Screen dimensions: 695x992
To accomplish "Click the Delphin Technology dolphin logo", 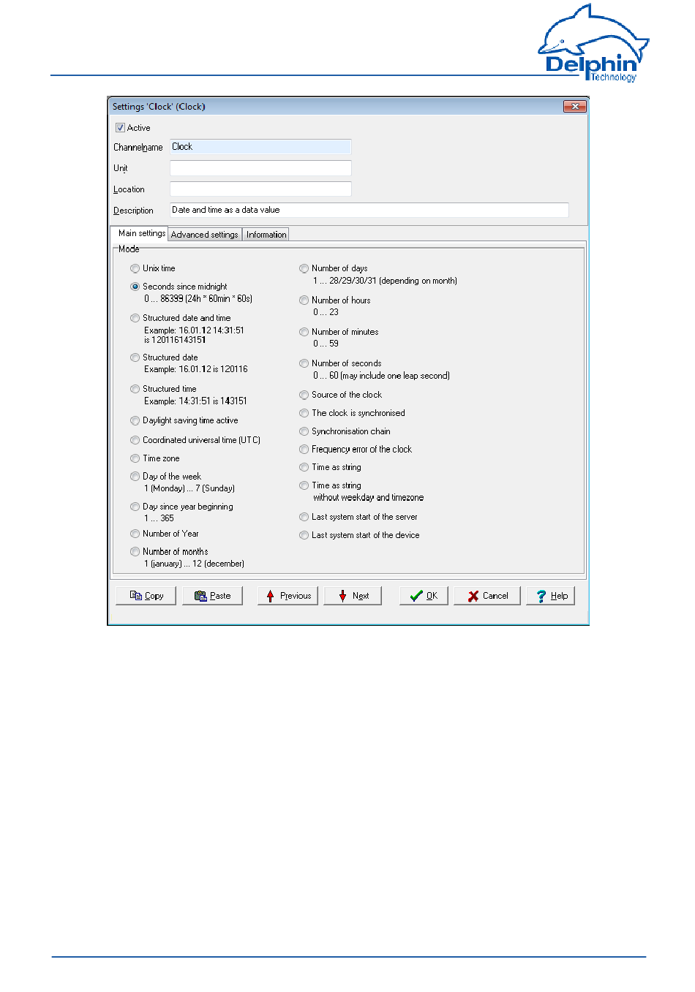I will [x=593, y=44].
